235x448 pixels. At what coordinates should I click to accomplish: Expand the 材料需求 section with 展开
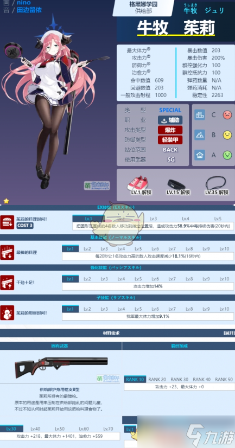(229, 333)
